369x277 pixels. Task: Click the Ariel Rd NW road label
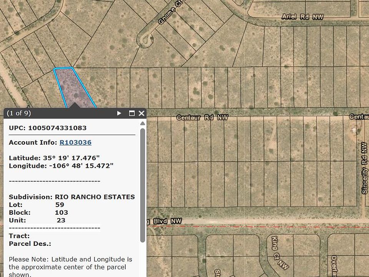tap(302, 17)
